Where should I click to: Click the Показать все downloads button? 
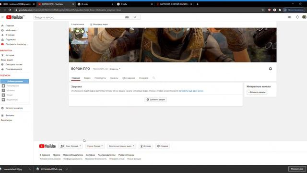click(x=297, y=169)
